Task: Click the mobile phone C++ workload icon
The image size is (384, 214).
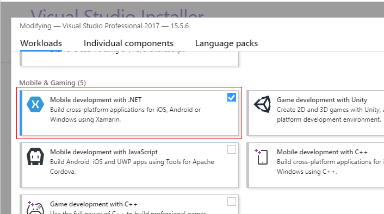Action: pos(261,156)
